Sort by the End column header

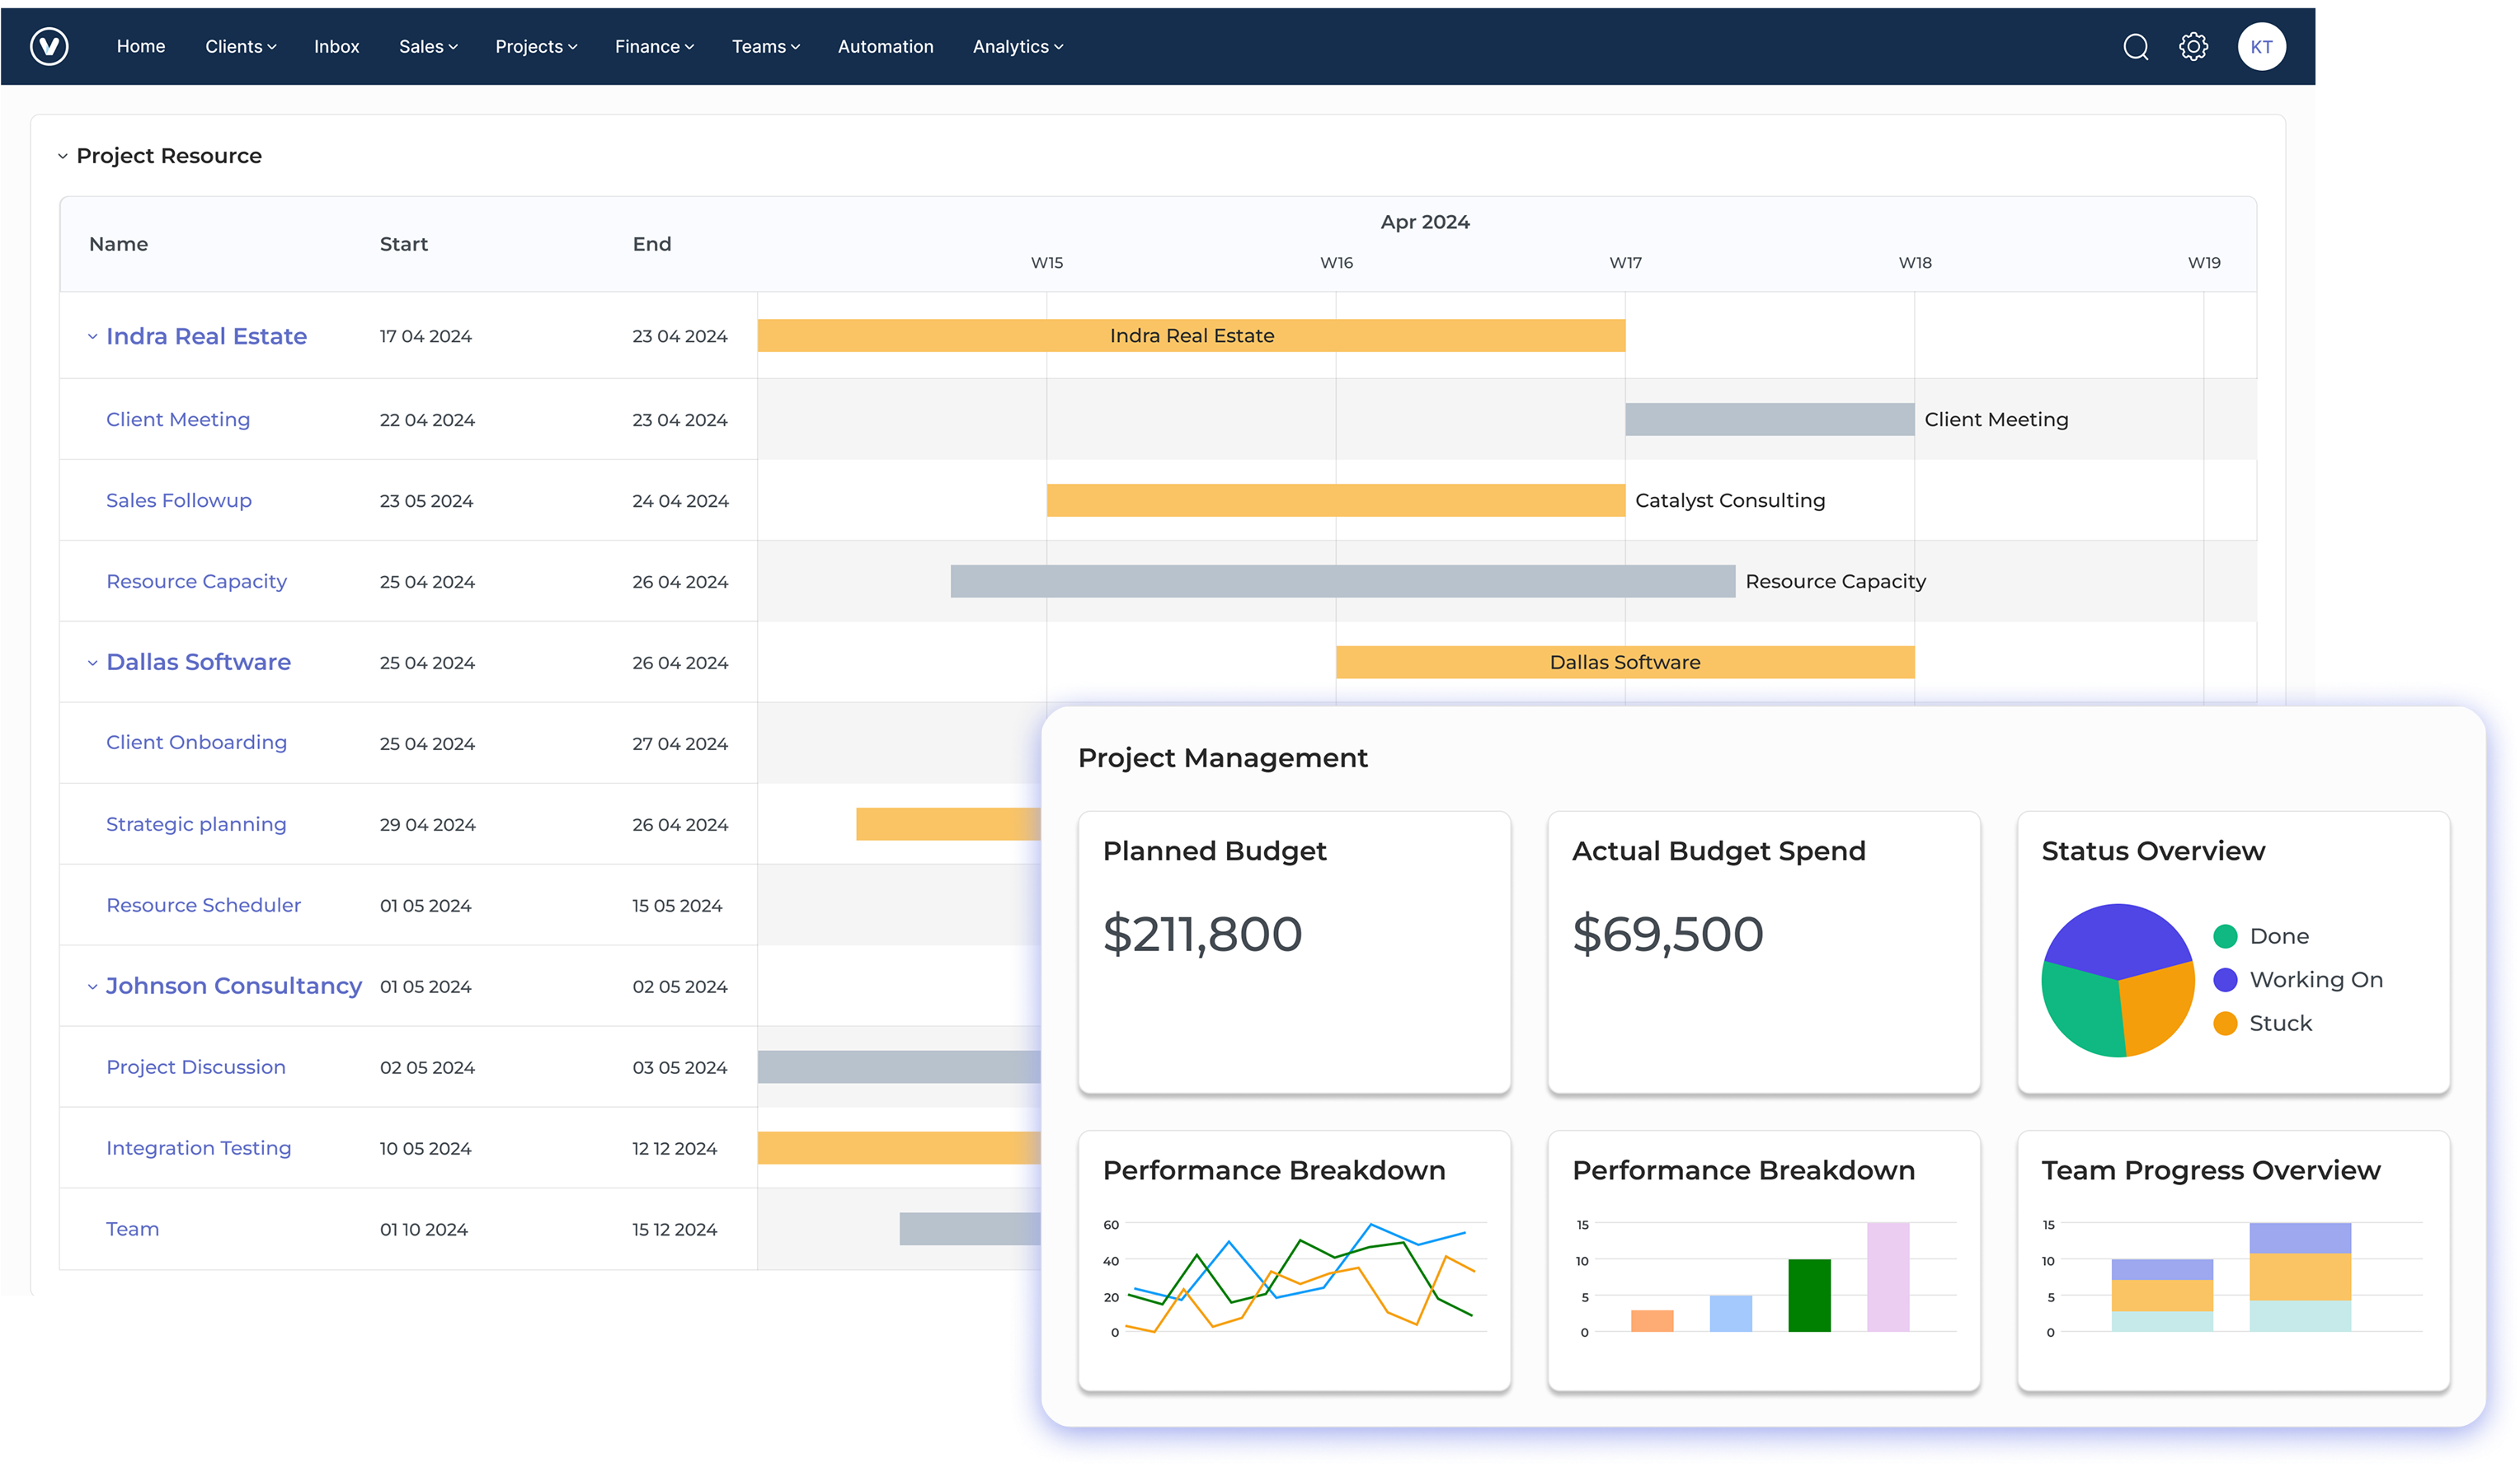pyautogui.click(x=651, y=244)
